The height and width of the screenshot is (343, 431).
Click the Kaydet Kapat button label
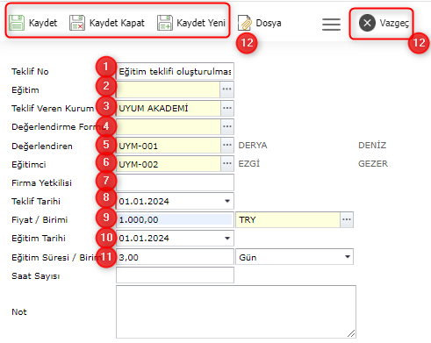(117, 23)
